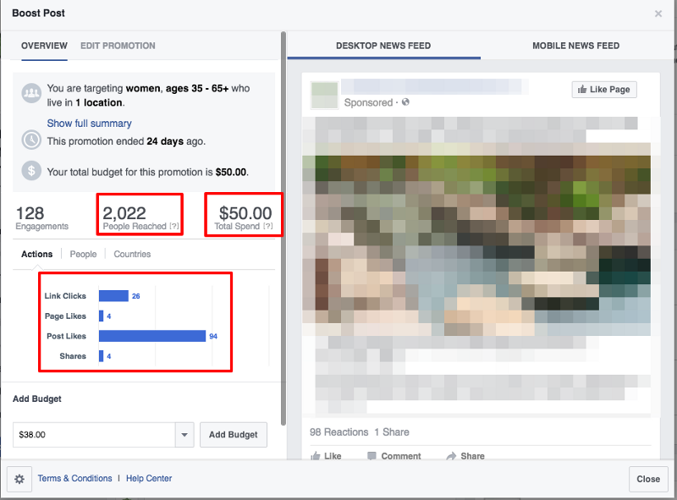The width and height of the screenshot is (677, 500).
Task: Select the People breakdown tab
Action: click(x=83, y=254)
